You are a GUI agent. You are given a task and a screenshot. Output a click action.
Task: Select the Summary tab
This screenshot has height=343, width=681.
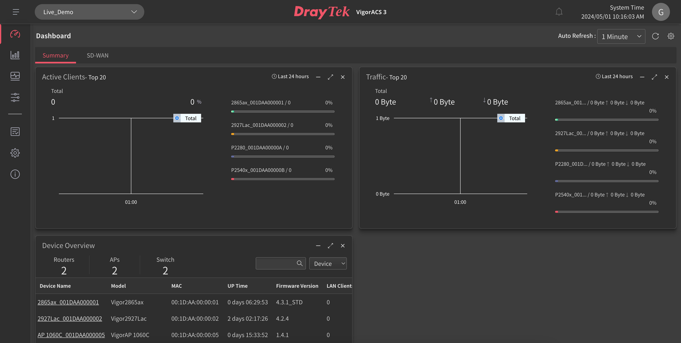(x=56, y=56)
